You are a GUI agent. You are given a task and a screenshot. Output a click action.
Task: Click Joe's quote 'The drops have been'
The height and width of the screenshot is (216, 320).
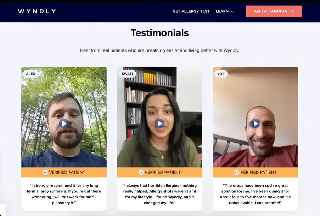[x=255, y=194]
